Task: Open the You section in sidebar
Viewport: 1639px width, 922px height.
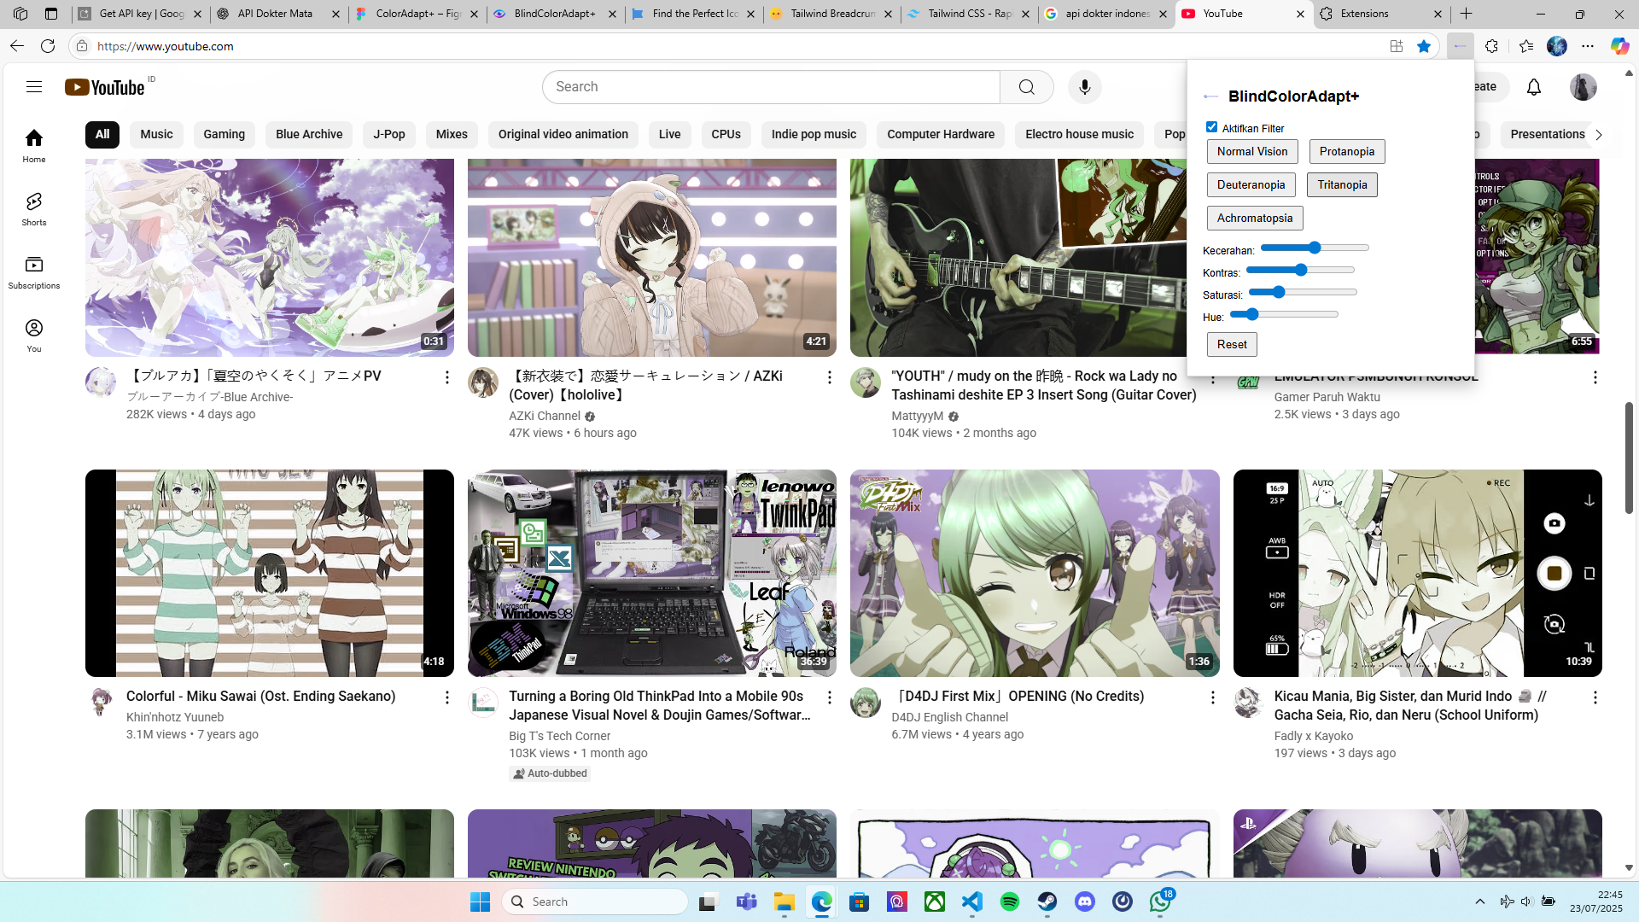Action: point(34,335)
